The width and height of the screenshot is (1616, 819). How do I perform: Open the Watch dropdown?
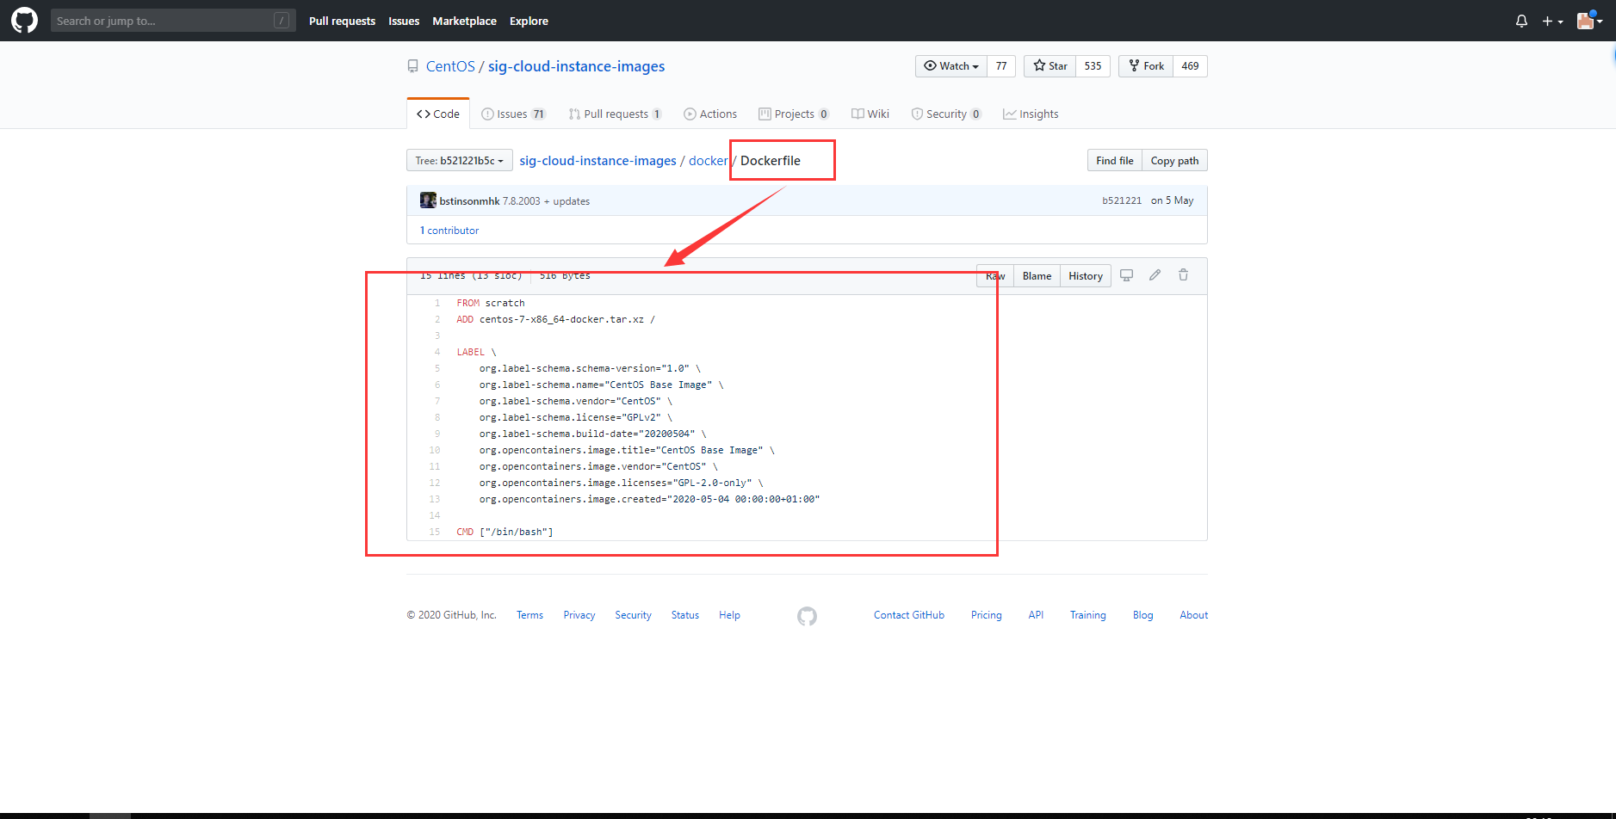click(x=950, y=65)
